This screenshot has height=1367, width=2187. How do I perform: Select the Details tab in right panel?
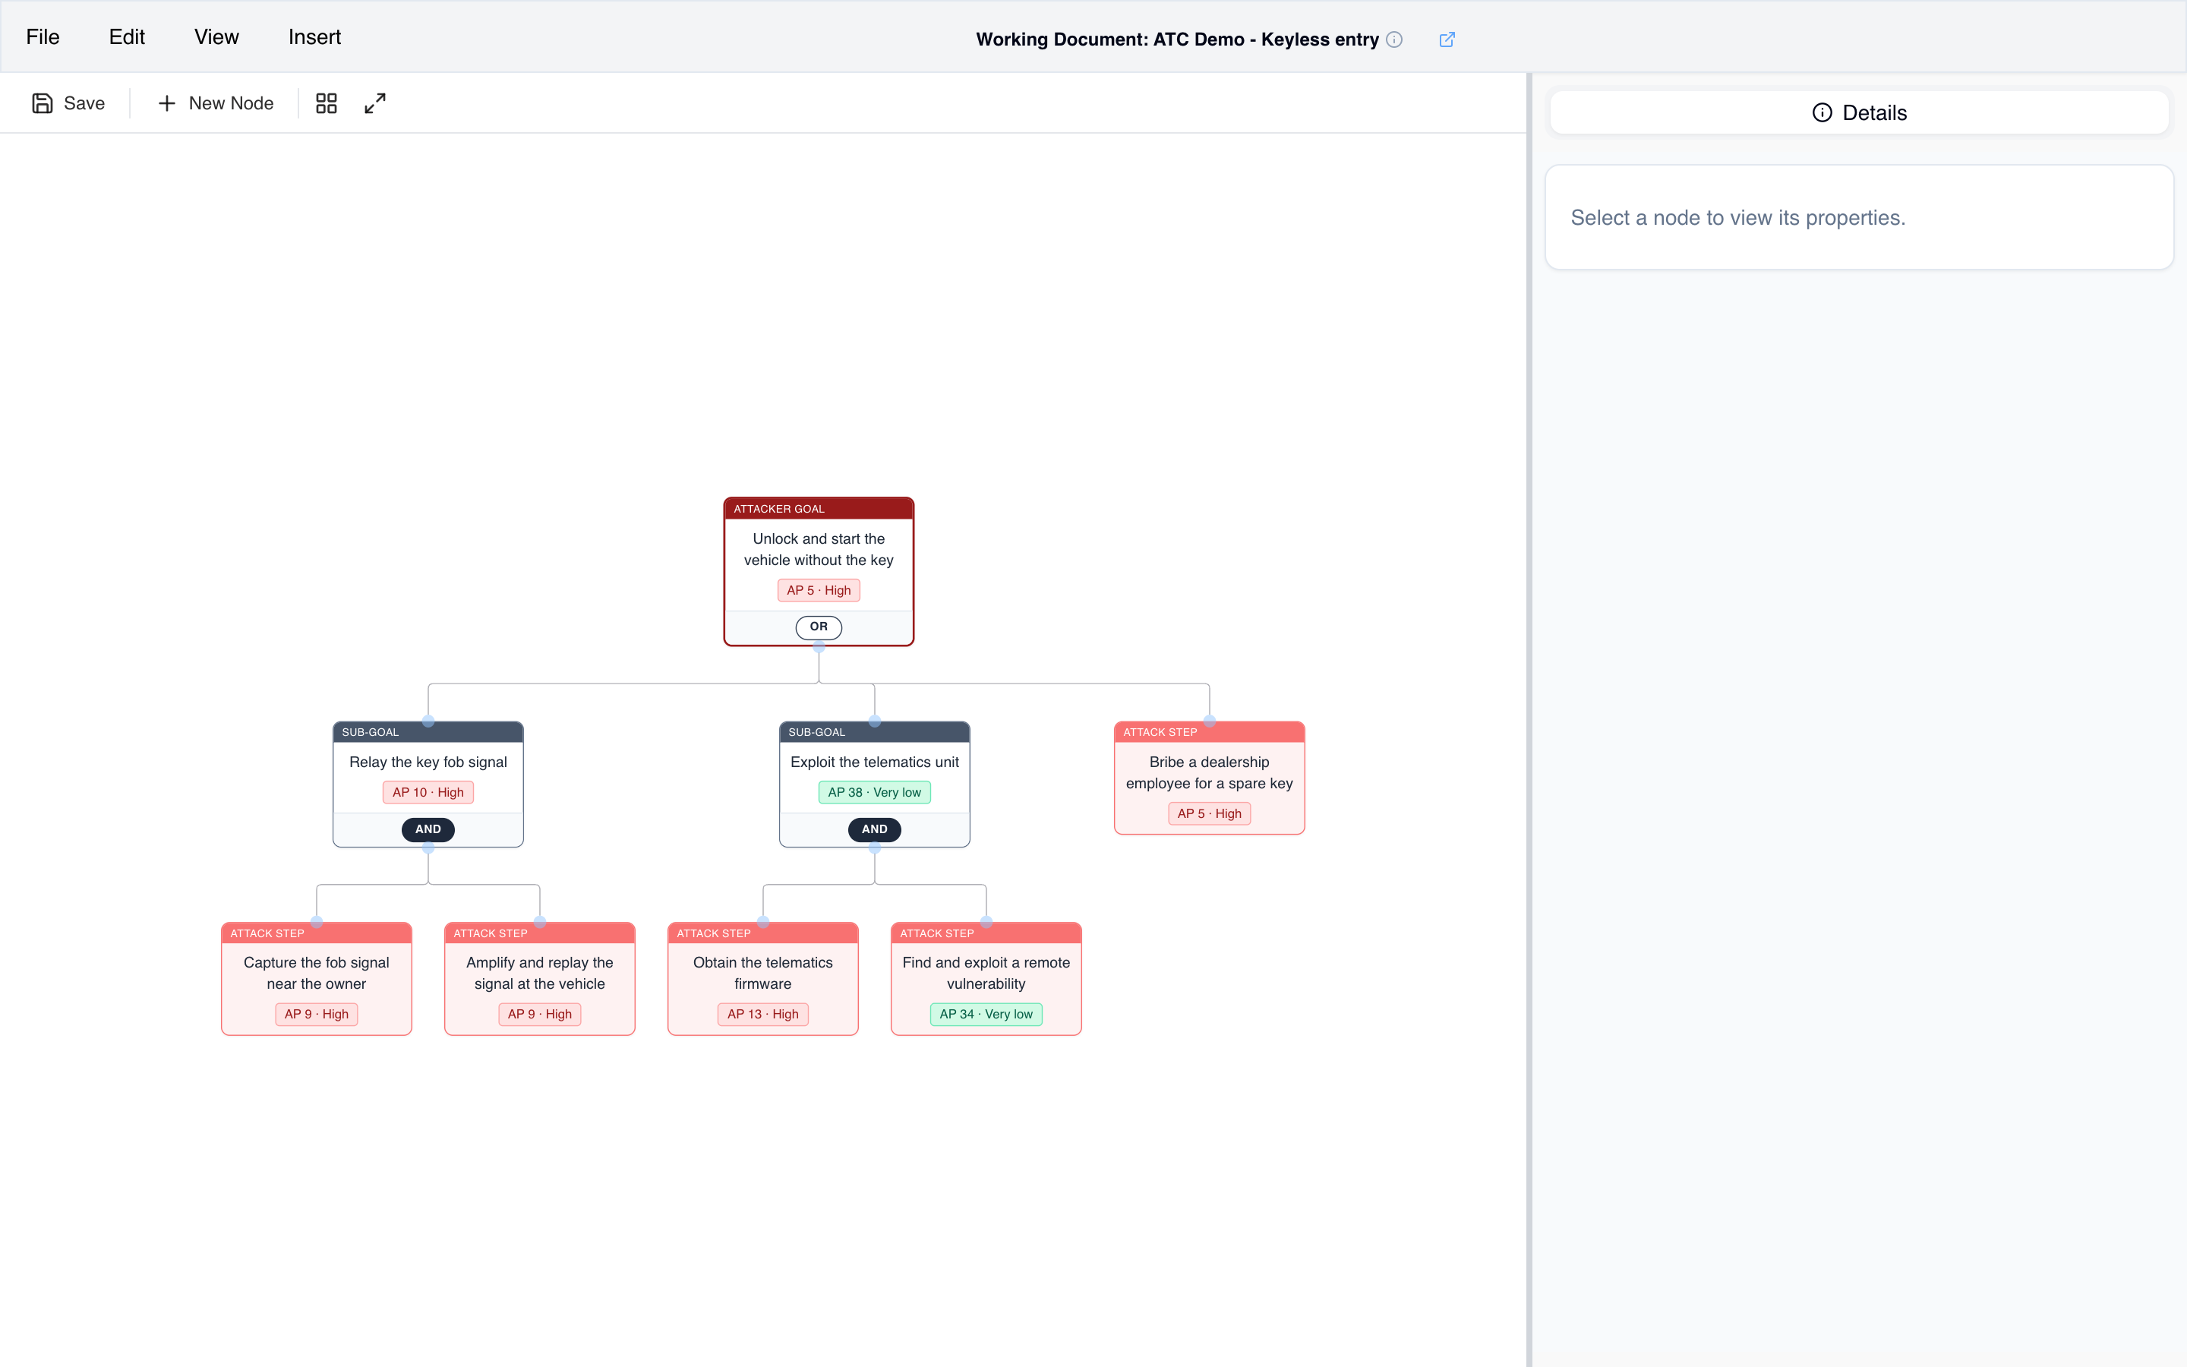[1859, 112]
